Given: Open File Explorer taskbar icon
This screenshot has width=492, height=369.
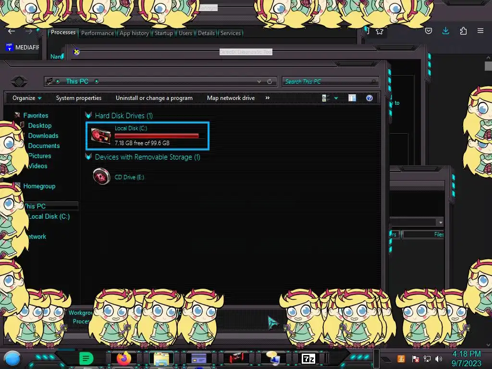Looking at the screenshot, I should coord(161,358).
